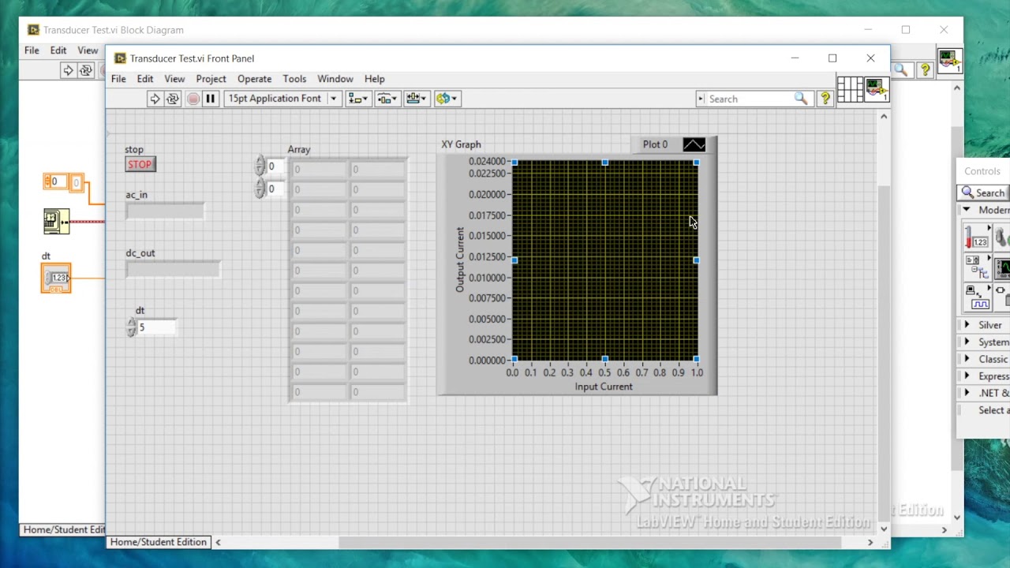The height and width of the screenshot is (568, 1010).
Task: Click Front Panel vertical scrollbar down arrow
Action: click(884, 529)
